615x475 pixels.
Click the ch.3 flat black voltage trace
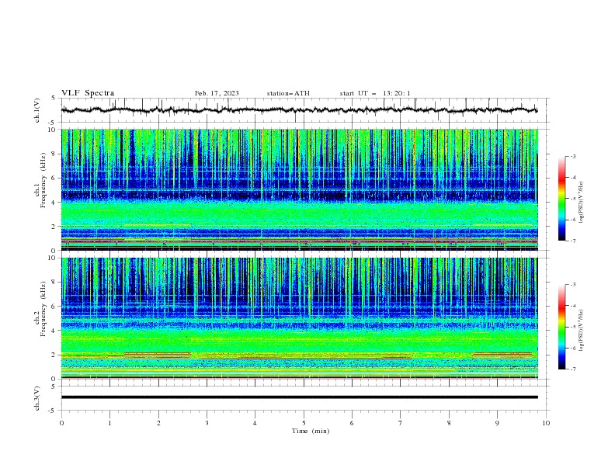299,397
